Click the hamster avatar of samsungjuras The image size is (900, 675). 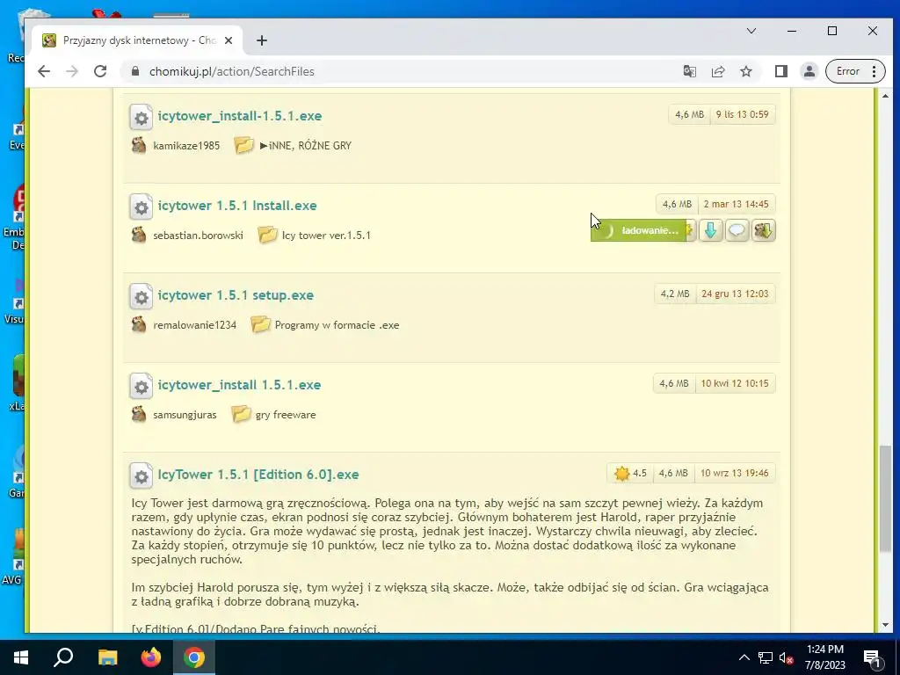coord(138,414)
